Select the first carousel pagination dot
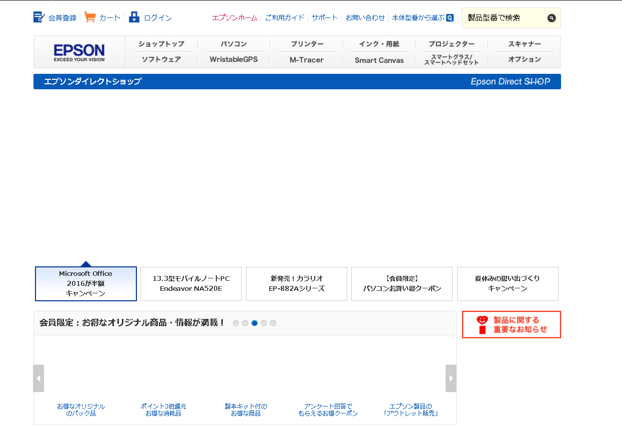The width and height of the screenshot is (622, 434). 235,323
